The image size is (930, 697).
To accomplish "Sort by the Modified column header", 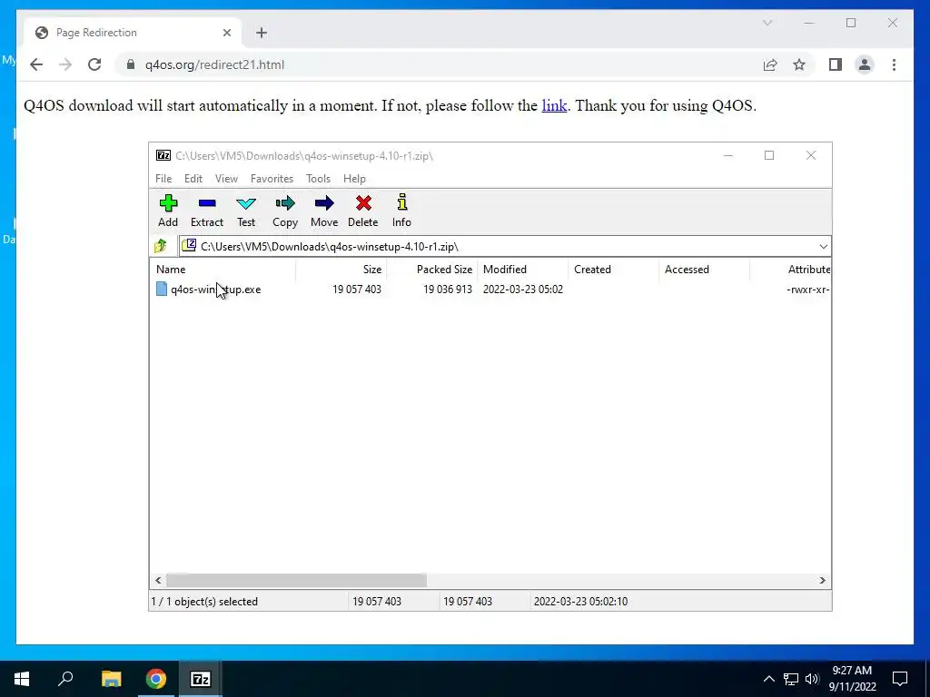I will coord(522,269).
